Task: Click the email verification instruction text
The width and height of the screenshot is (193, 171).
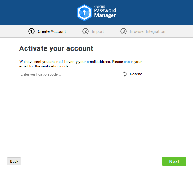Action: (80, 64)
